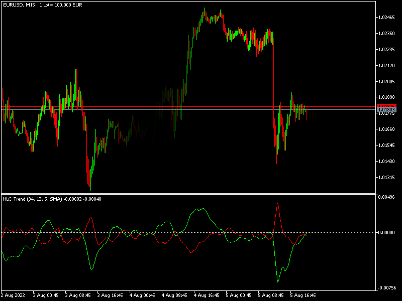Click the red horizontal price line on chart
This screenshot has height=301, width=402.
[x=188, y=106]
